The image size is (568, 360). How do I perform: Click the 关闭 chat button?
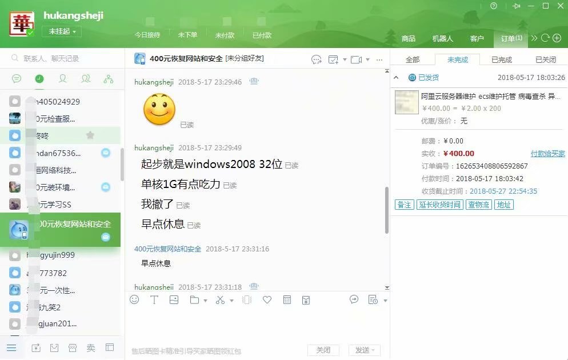pyautogui.click(x=323, y=350)
